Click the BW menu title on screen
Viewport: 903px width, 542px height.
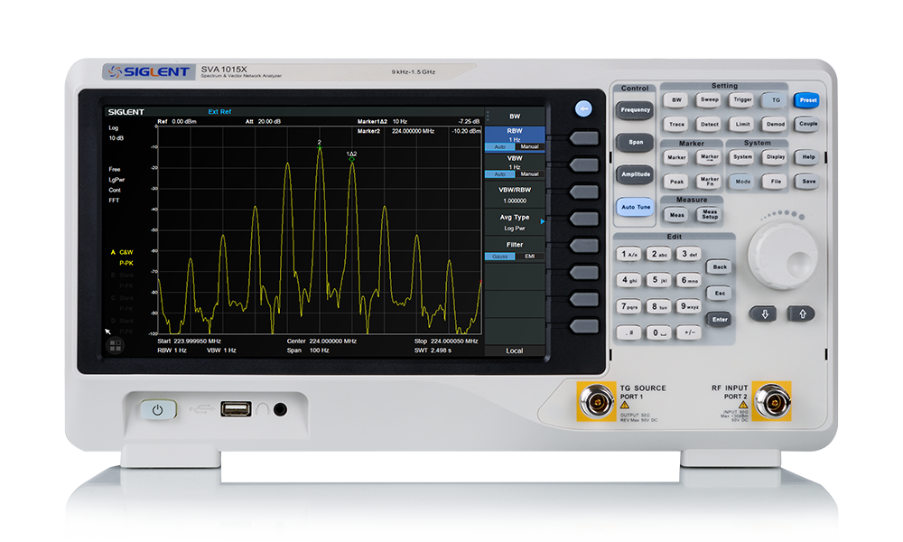[515, 117]
